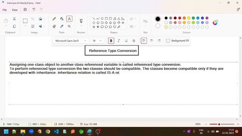Align text to the right
Viewport: 242px width, 136px height.
point(159,41)
